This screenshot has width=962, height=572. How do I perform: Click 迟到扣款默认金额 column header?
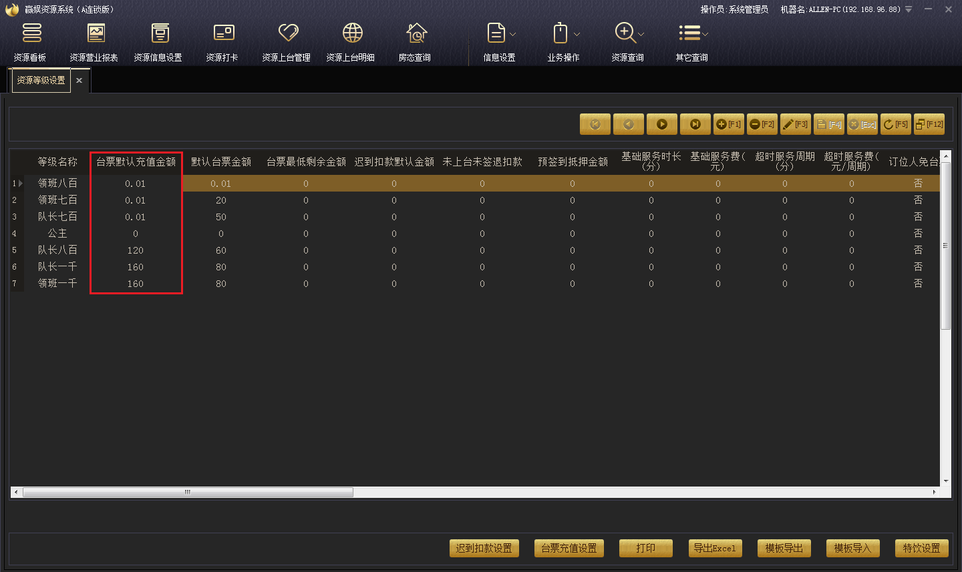pos(394,162)
